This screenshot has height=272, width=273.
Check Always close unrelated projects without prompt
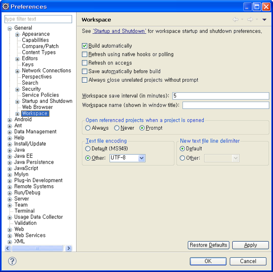coord(84,80)
